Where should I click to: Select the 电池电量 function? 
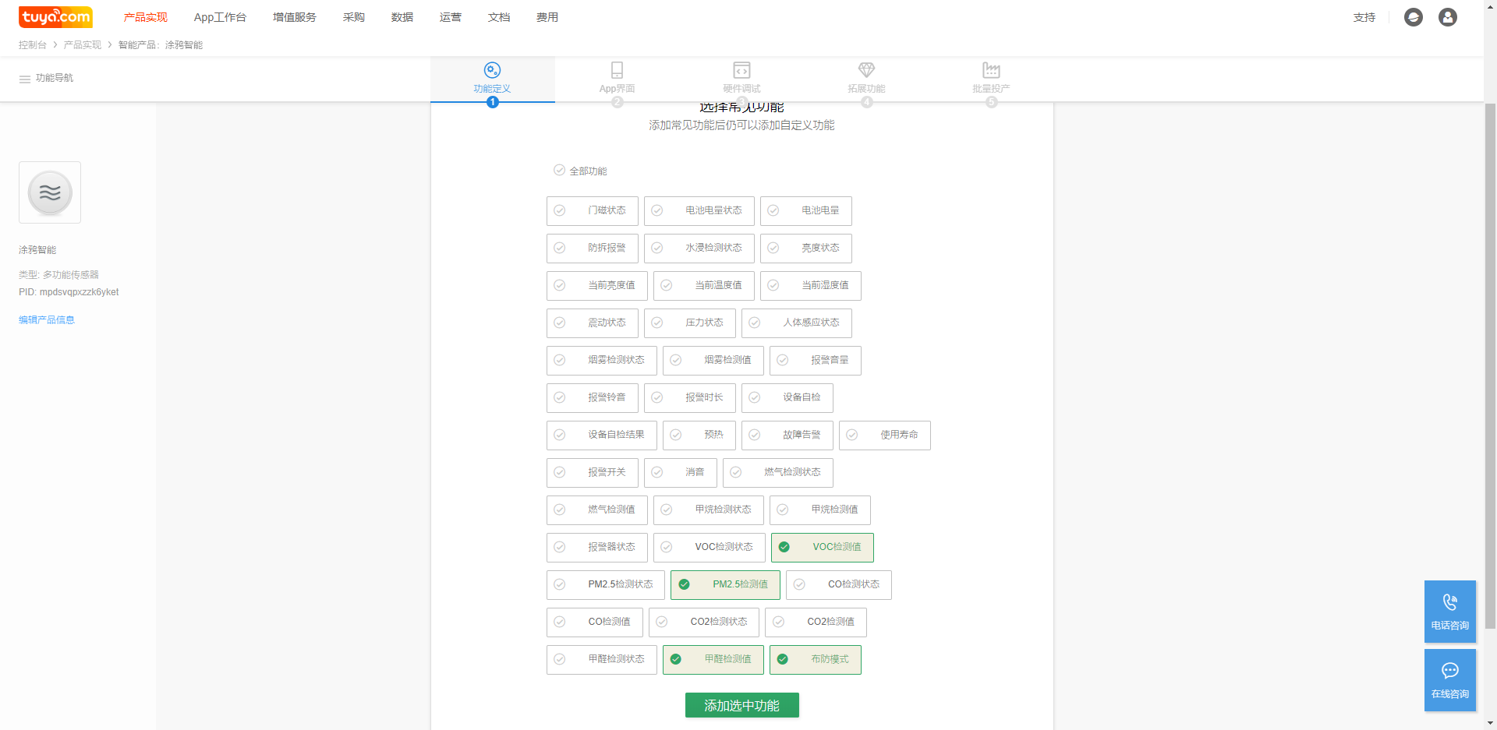pyautogui.click(x=806, y=211)
